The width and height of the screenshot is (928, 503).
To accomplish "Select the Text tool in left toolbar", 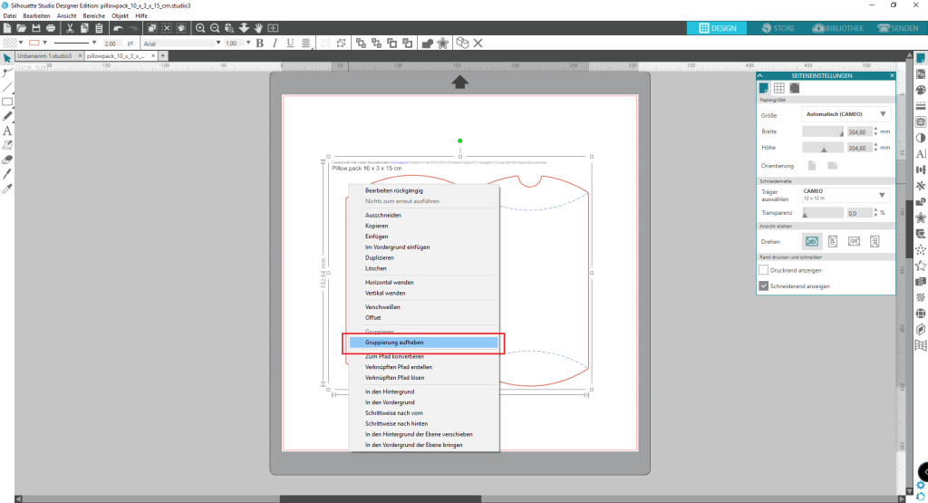I will tap(7, 131).
